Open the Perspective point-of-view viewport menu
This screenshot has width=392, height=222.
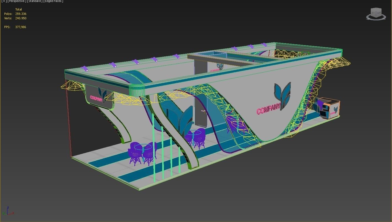(17, 1)
